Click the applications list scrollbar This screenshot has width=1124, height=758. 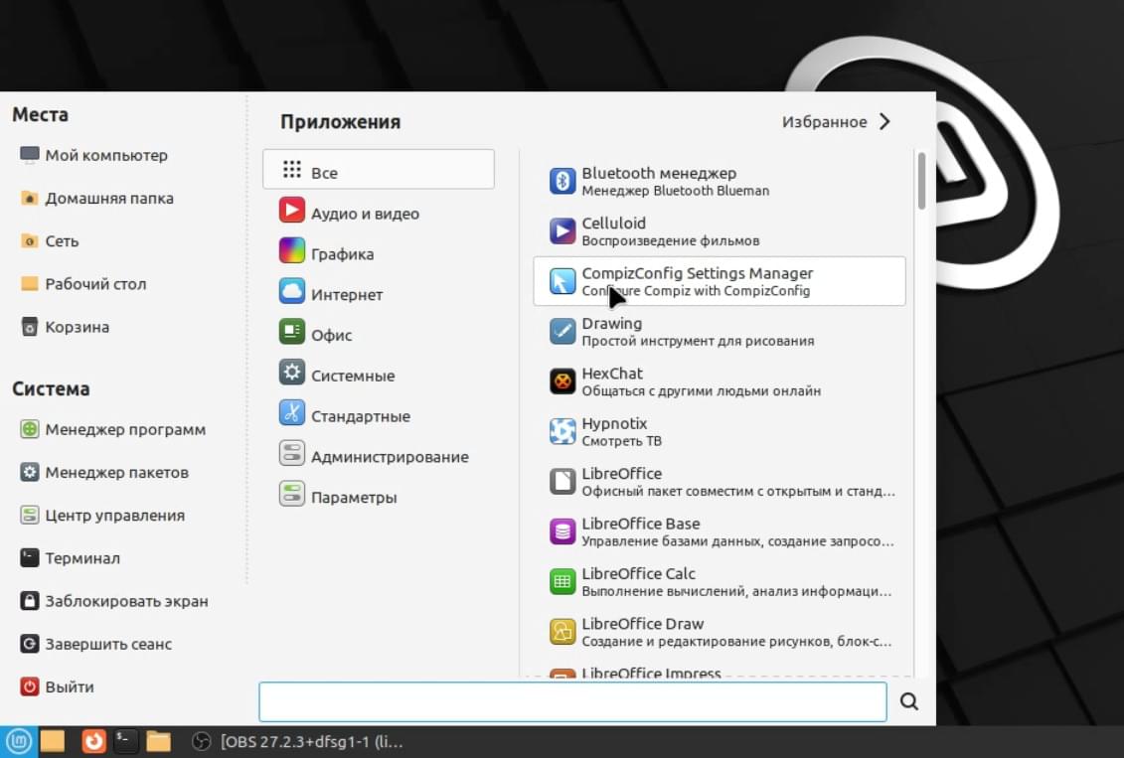click(x=921, y=181)
